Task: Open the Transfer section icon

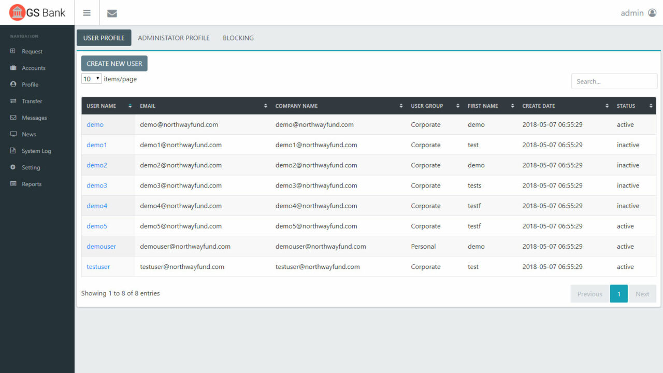Action: [x=12, y=101]
